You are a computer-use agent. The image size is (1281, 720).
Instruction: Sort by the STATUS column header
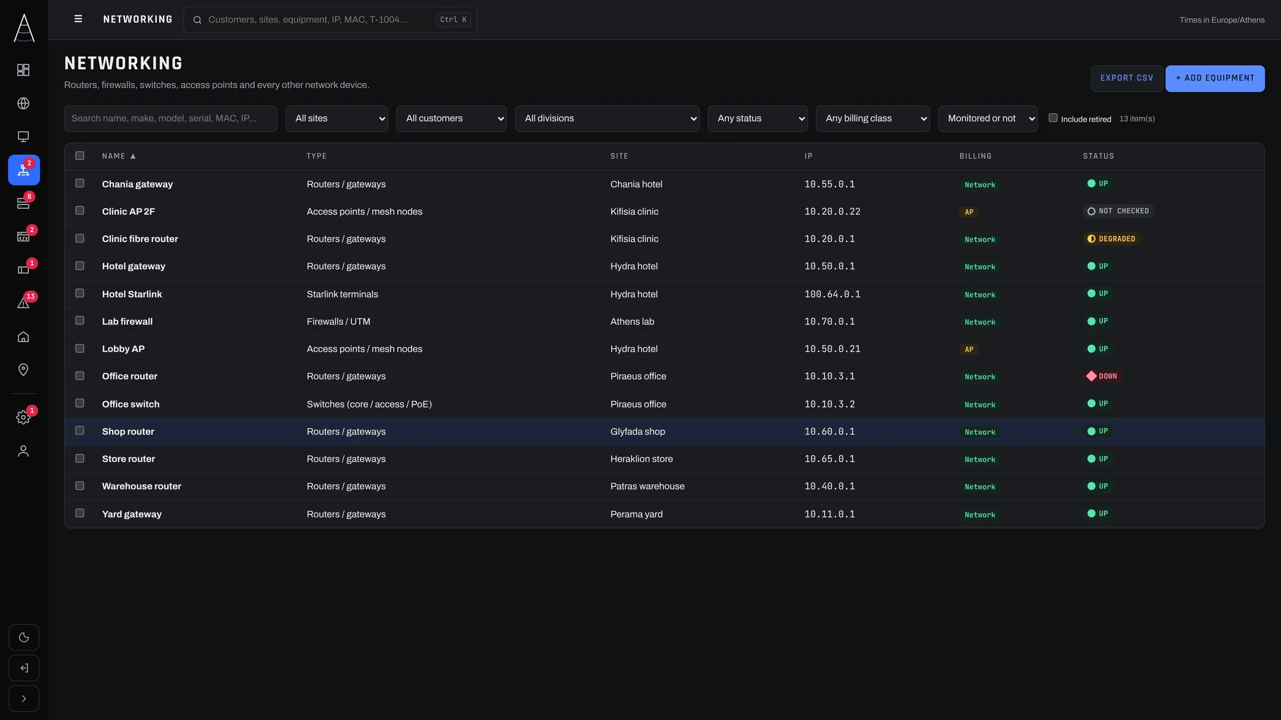click(1098, 156)
